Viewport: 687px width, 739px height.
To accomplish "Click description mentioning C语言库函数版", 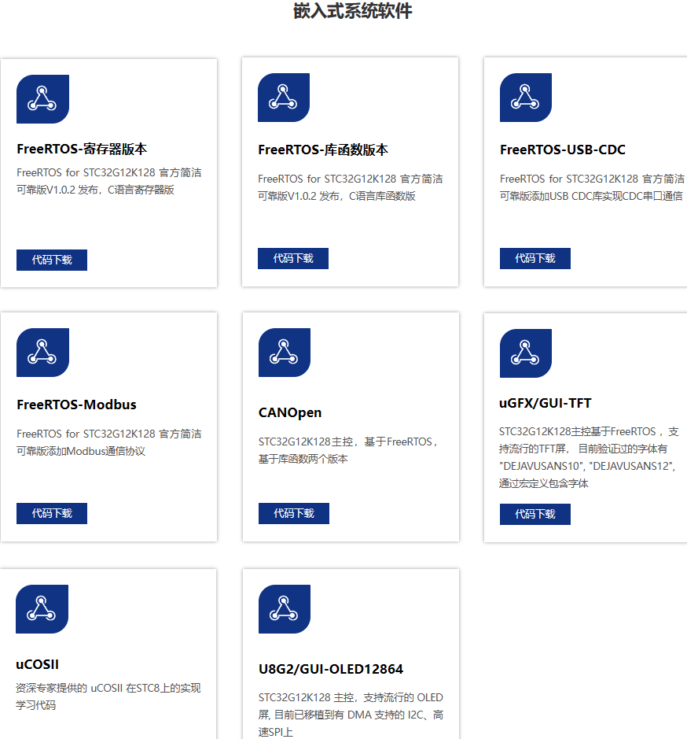I will (351, 187).
